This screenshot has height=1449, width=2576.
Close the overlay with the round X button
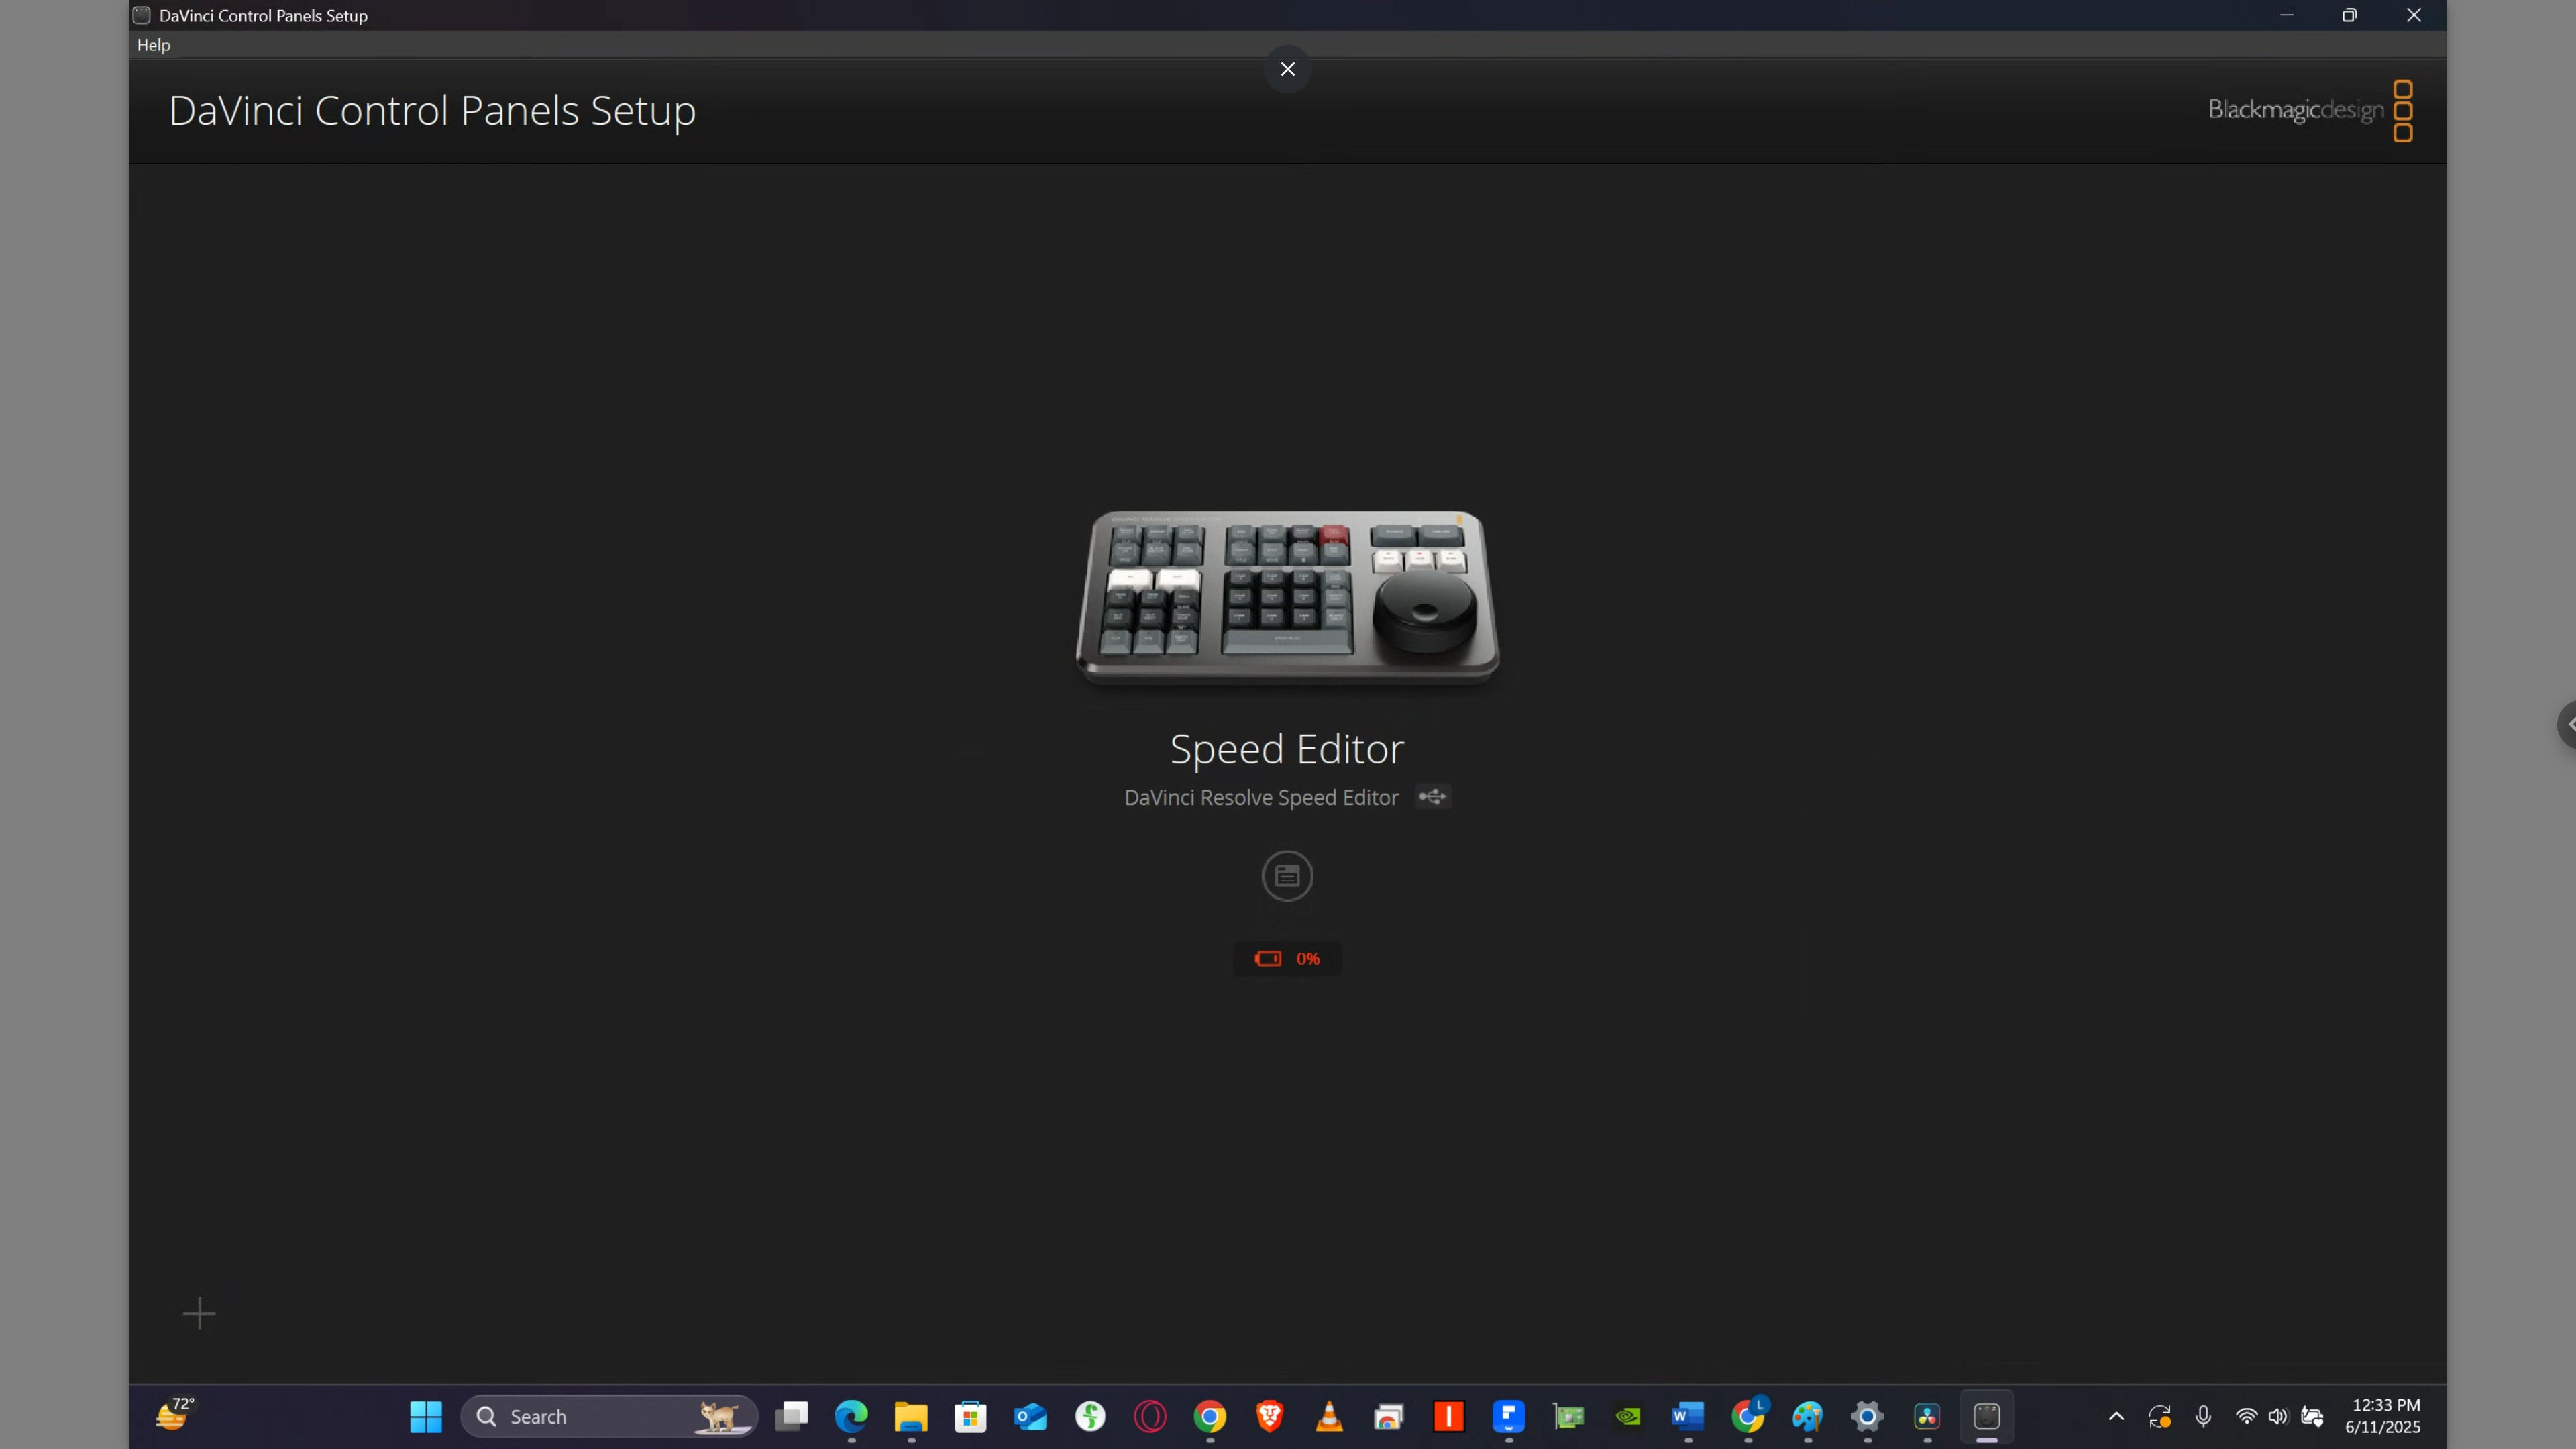click(1287, 69)
